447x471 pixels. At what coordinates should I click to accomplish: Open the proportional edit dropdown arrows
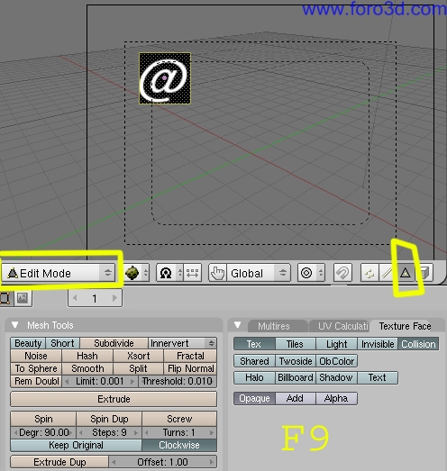[x=321, y=273]
